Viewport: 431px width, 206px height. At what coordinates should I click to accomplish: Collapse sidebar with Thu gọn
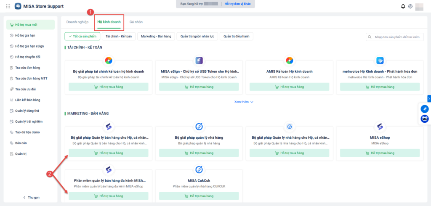pos(31,198)
